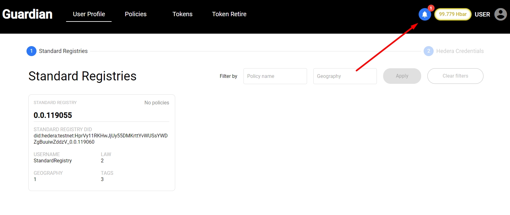Focus the Policy name filter field
Image resolution: width=510 pixels, height=215 pixels.
point(275,76)
